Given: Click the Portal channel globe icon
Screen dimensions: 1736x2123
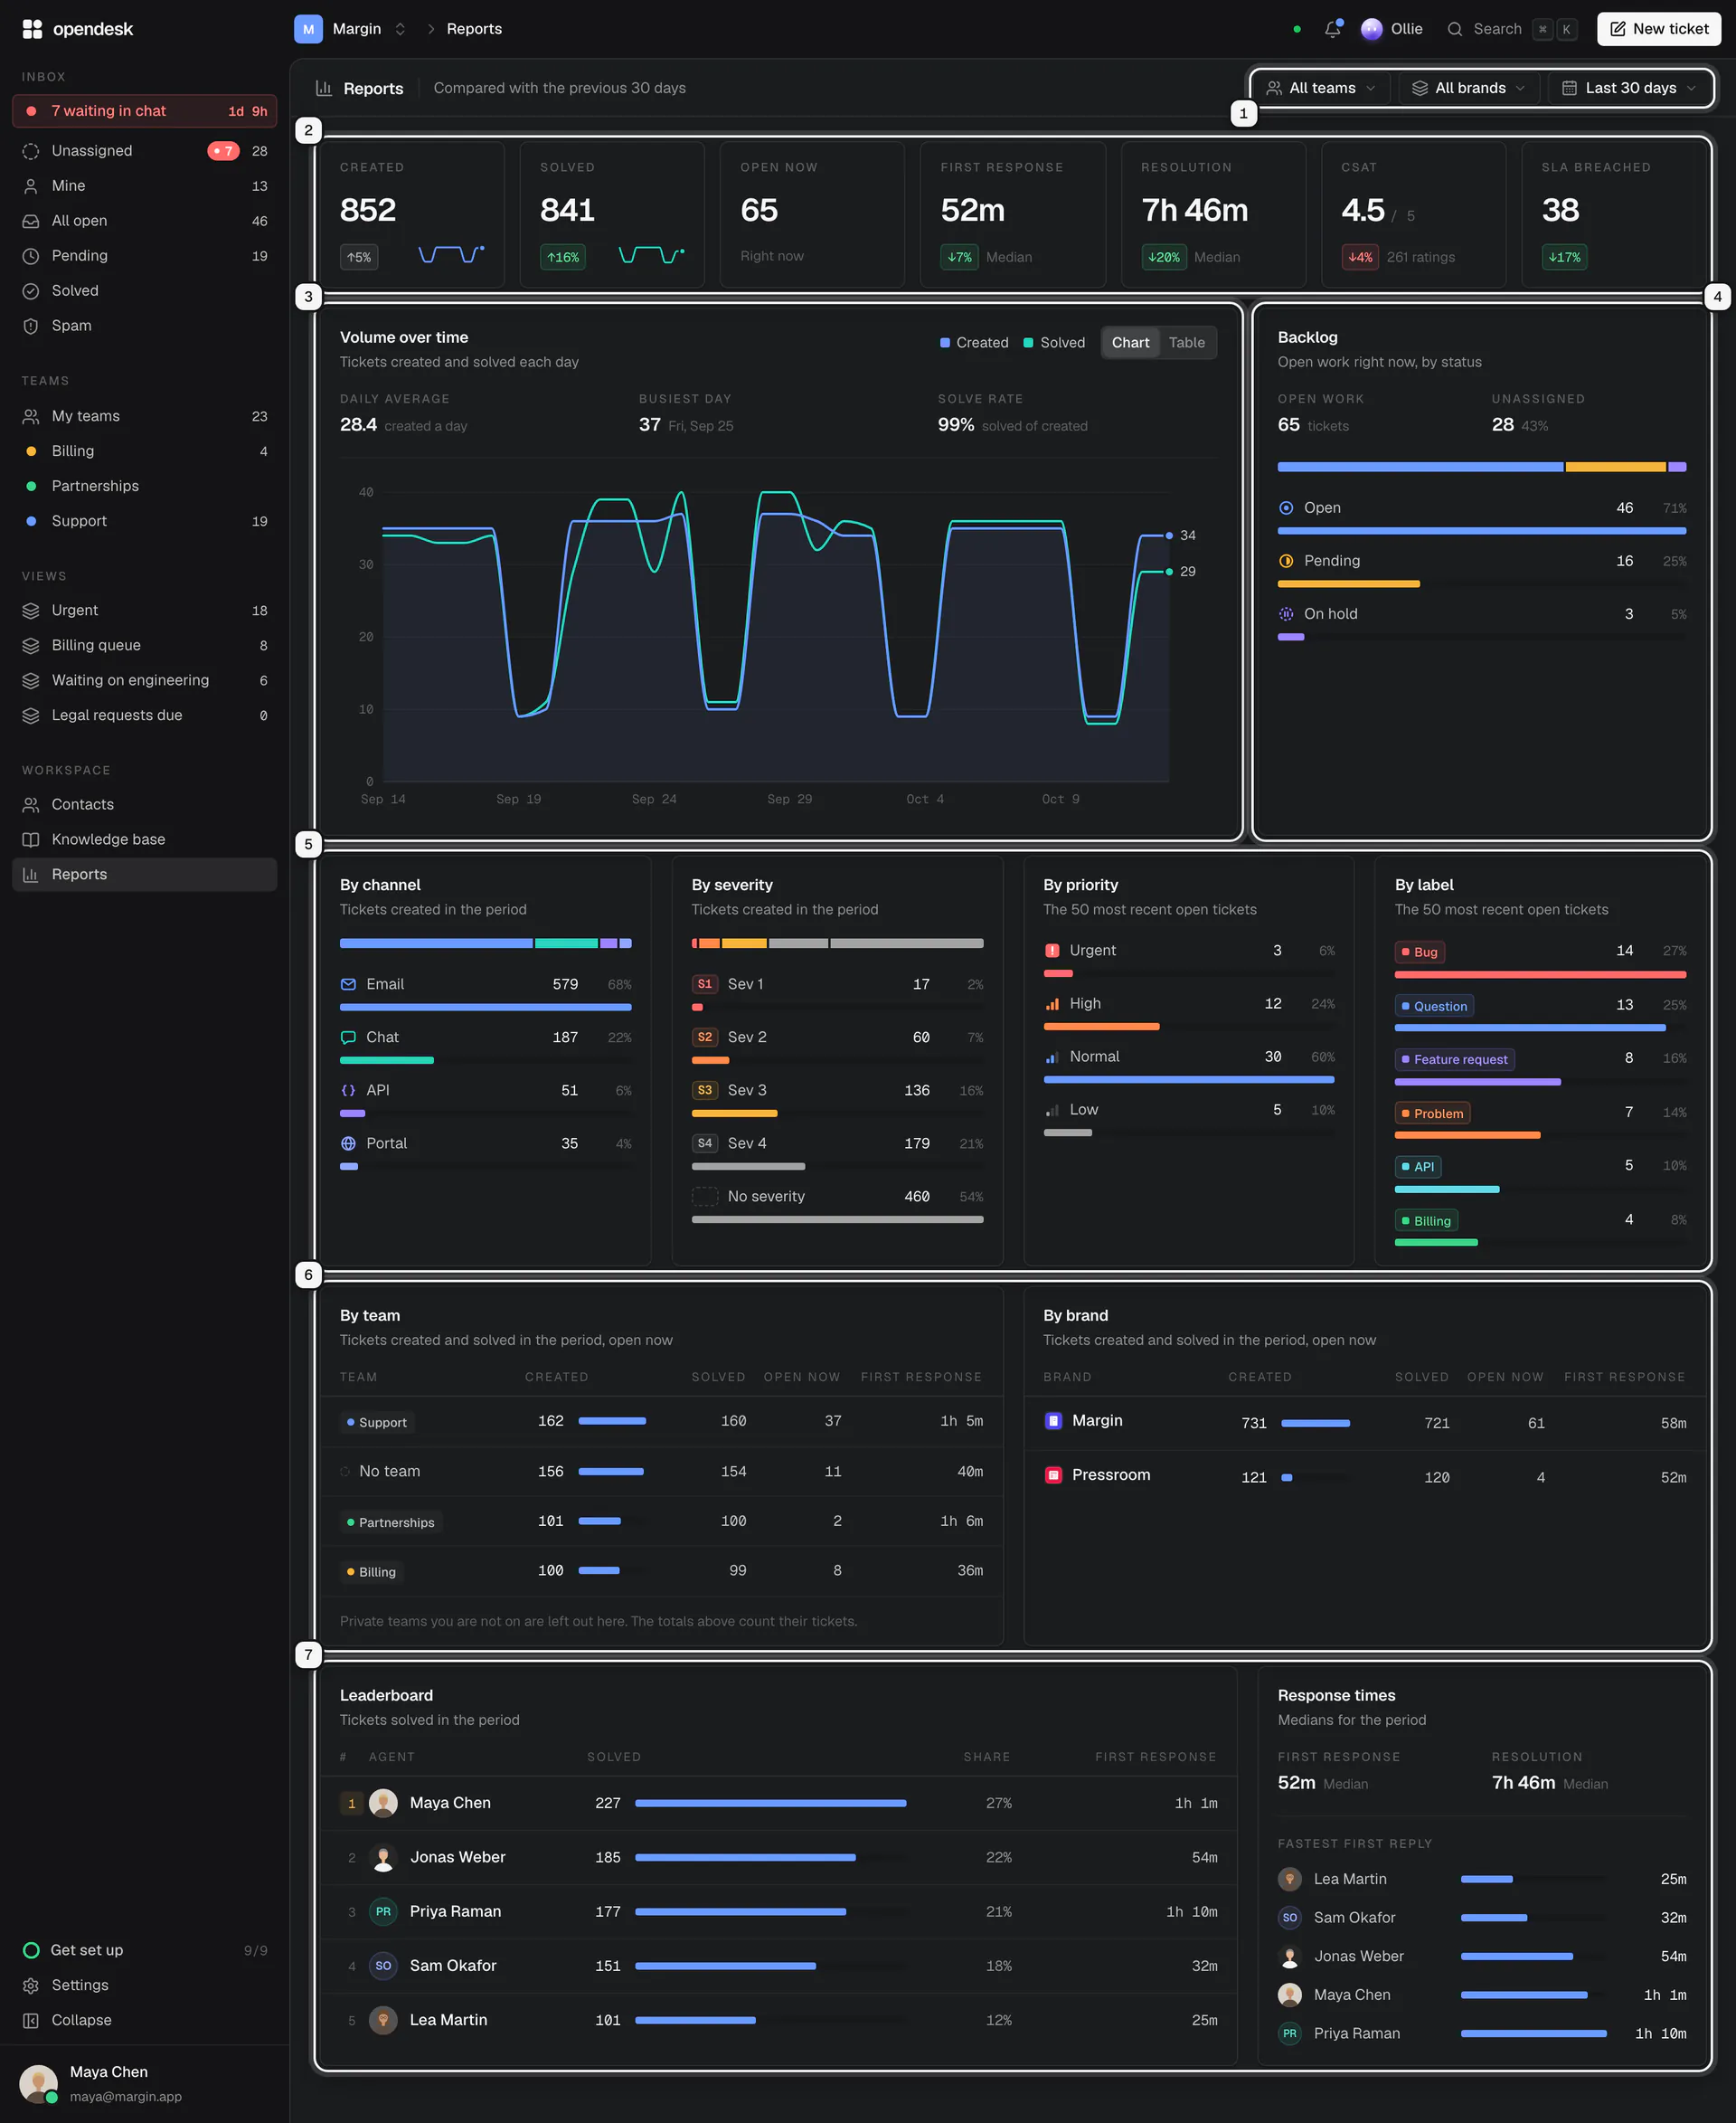Looking at the screenshot, I should point(348,1143).
